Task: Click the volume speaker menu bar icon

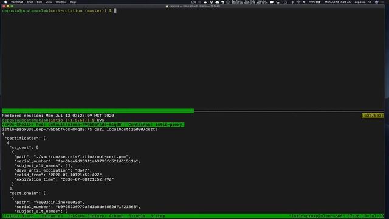Action: click(304, 2)
